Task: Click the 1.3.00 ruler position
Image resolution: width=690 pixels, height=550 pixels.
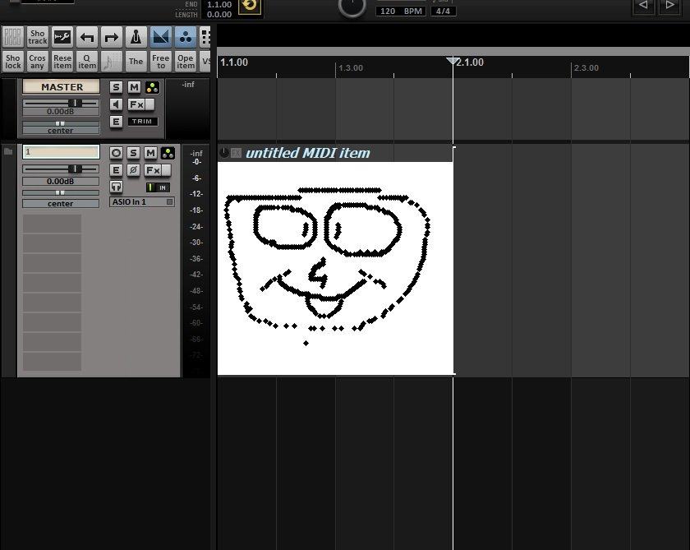Action: pos(351,67)
